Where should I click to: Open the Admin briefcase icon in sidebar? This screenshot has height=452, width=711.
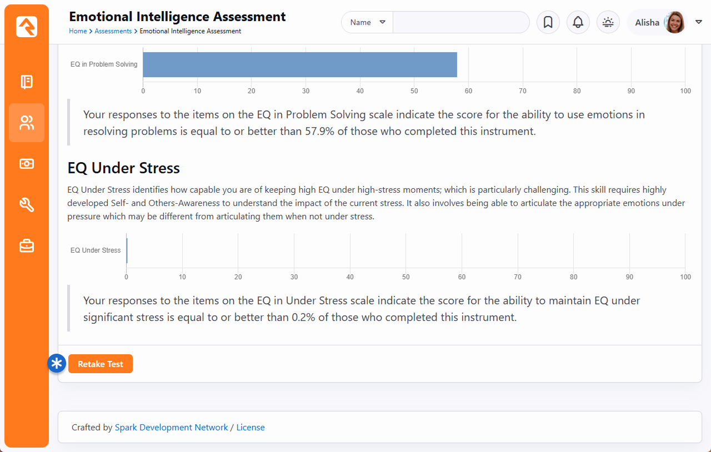coord(27,245)
